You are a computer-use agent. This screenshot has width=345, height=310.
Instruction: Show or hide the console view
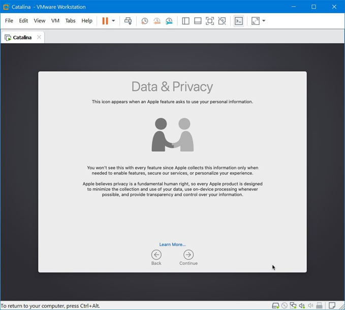tap(239, 21)
